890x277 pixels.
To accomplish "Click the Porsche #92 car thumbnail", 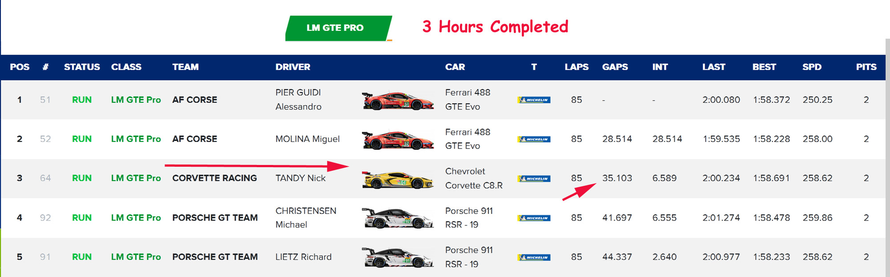I will (x=398, y=218).
